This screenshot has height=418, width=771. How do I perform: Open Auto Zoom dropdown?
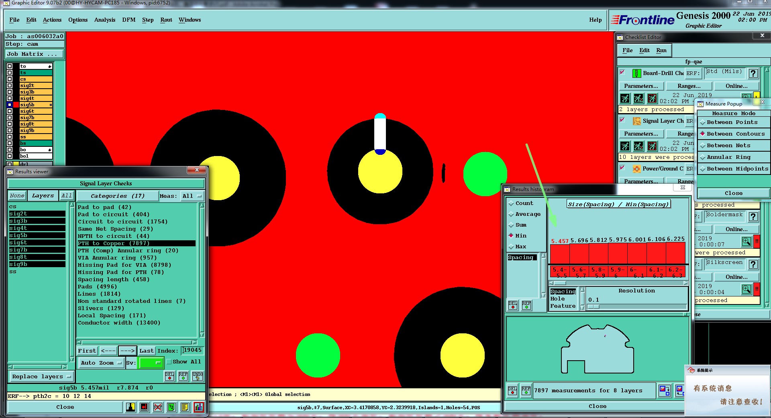click(x=101, y=363)
